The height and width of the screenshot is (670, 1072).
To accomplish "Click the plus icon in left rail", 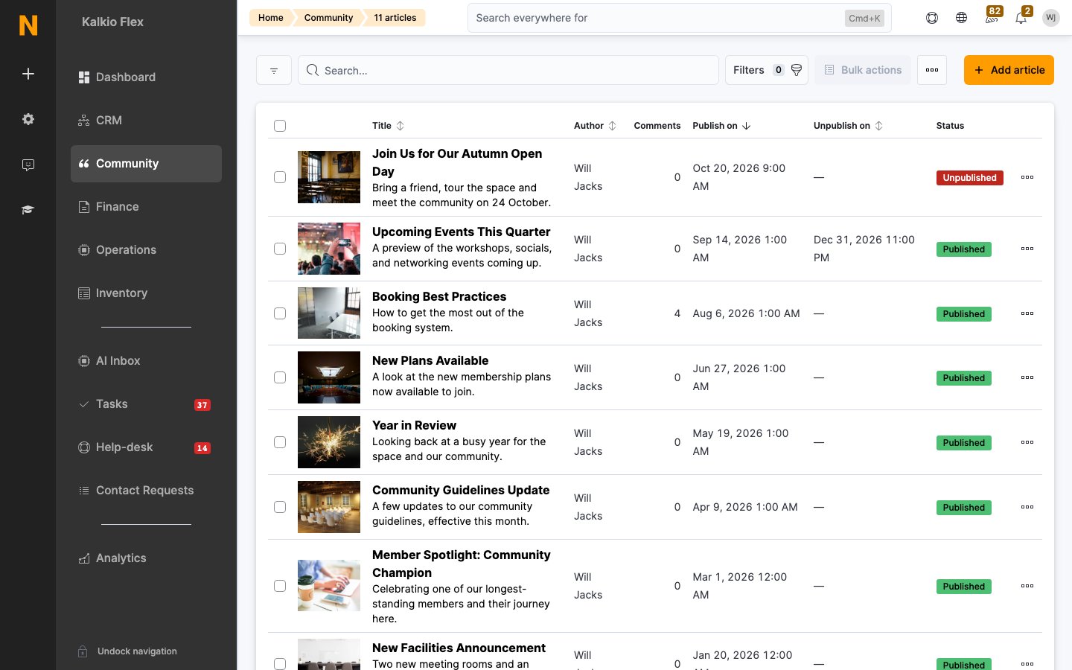I will coord(28,74).
